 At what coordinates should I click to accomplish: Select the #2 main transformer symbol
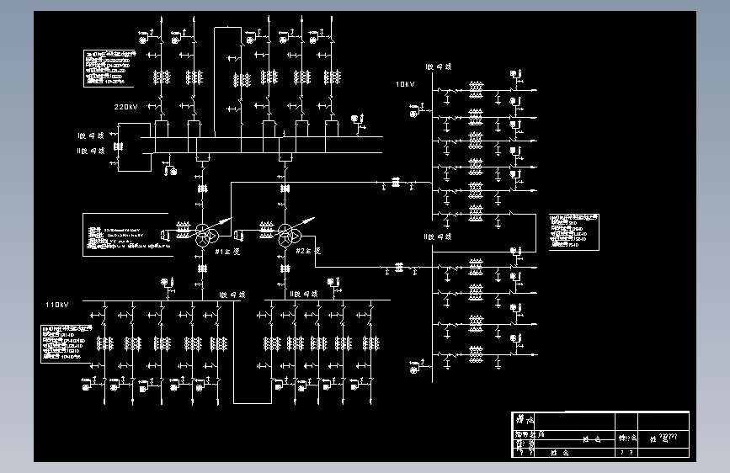tap(289, 236)
